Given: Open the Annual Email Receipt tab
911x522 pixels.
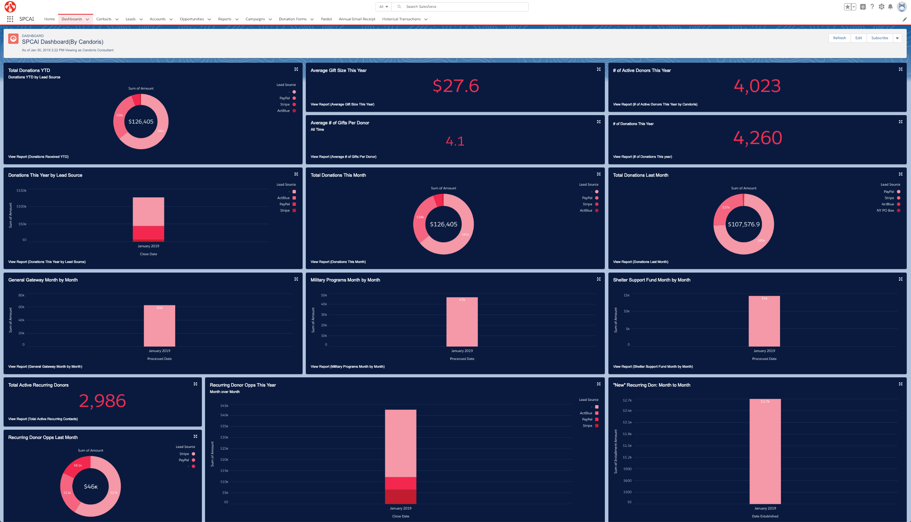Looking at the screenshot, I should coord(357,19).
